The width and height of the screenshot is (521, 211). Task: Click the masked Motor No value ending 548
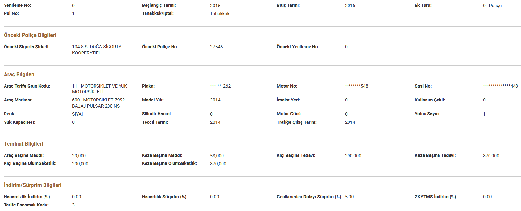click(356, 86)
